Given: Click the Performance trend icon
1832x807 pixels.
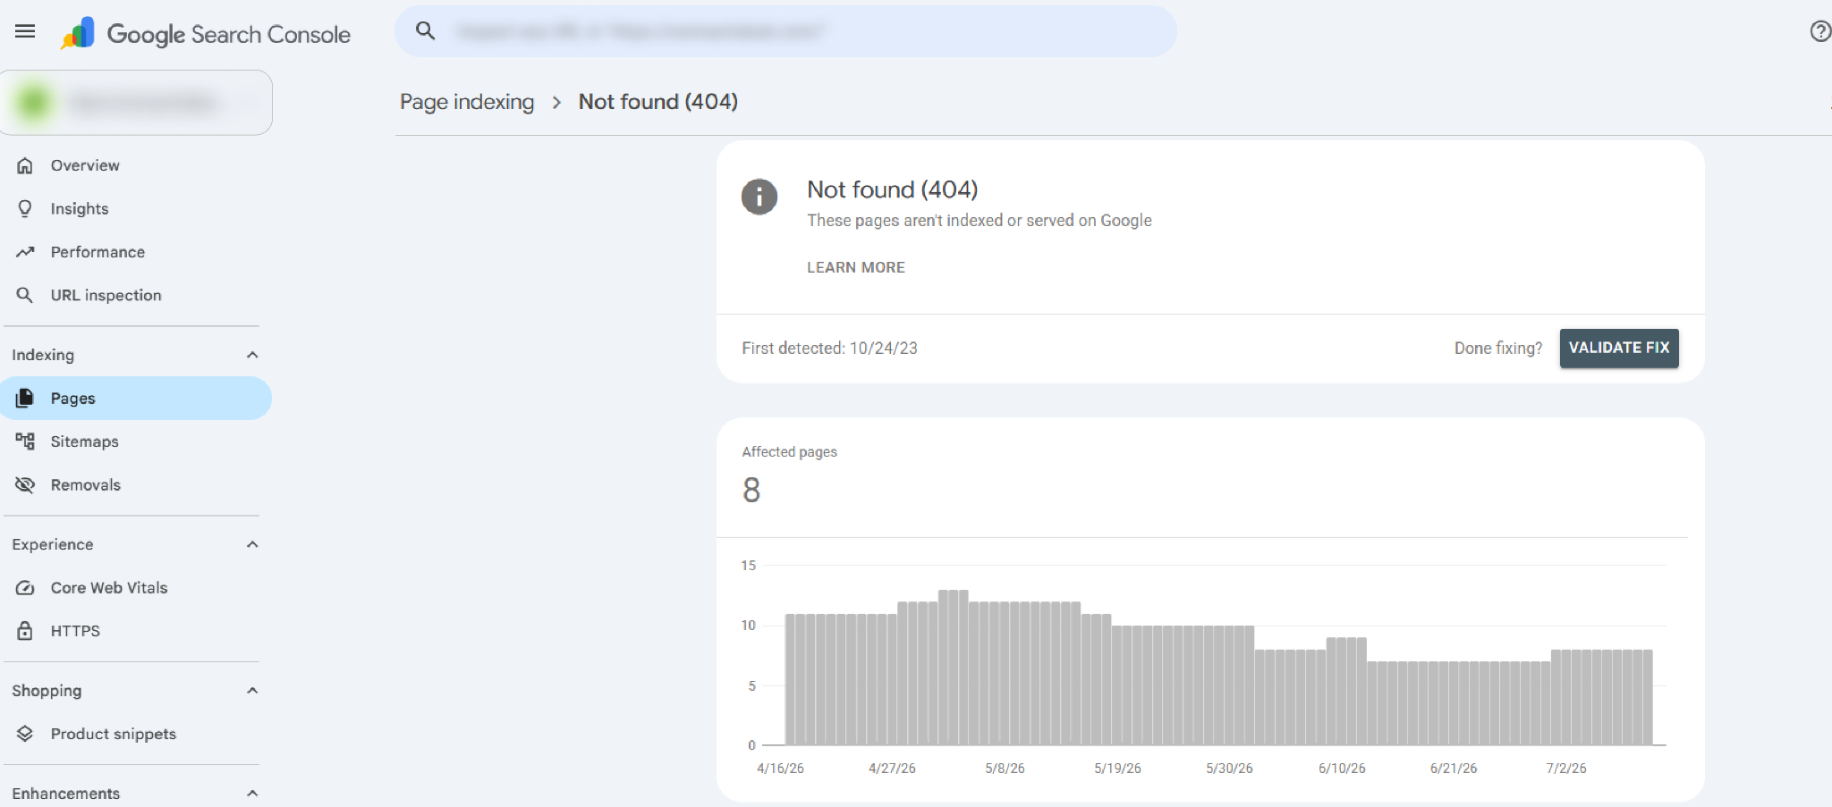Looking at the screenshot, I should click(x=25, y=252).
